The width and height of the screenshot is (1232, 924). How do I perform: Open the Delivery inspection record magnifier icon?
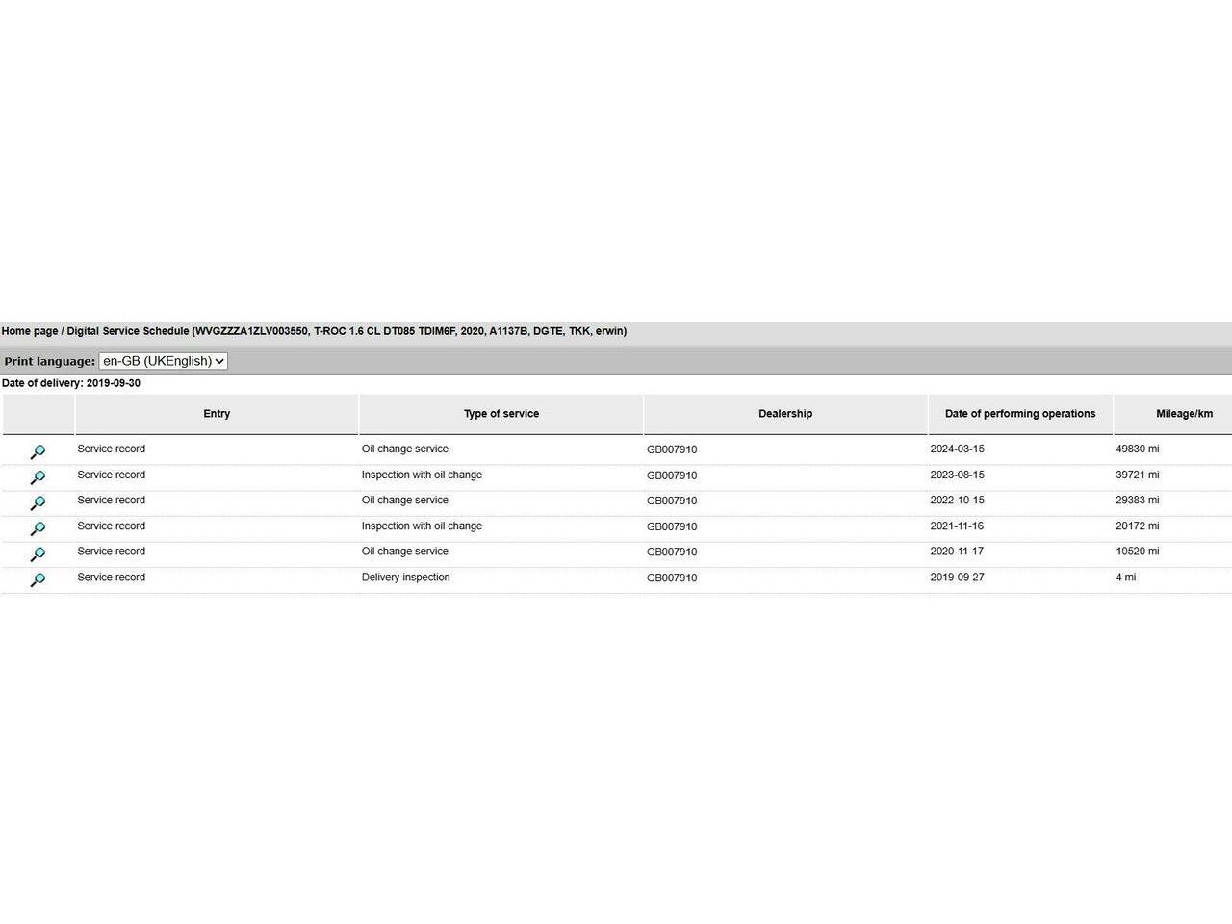coord(38,579)
